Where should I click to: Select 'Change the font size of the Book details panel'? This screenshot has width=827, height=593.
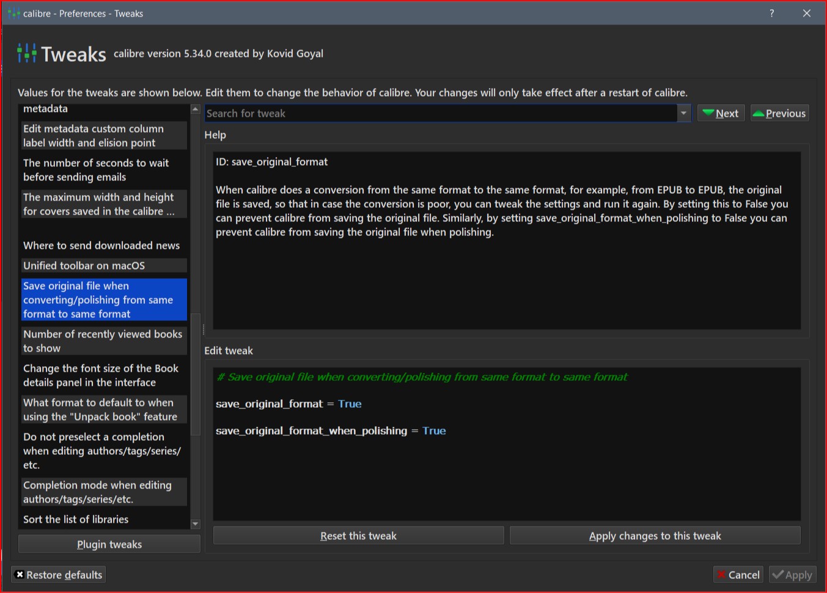pos(103,375)
